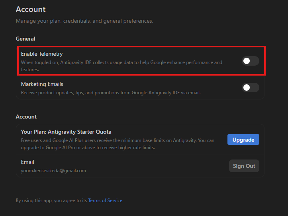288x216 pixels.
Task: Click the Upgrade plan button
Action: (243, 140)
